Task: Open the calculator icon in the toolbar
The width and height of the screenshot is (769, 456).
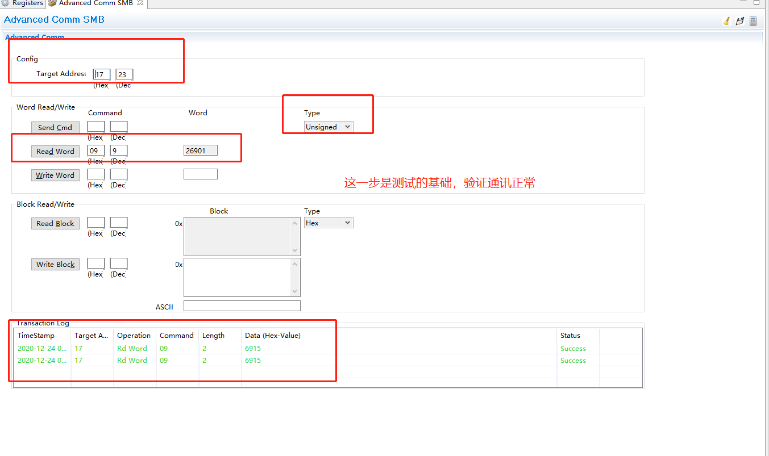Action: click(753, 20)
